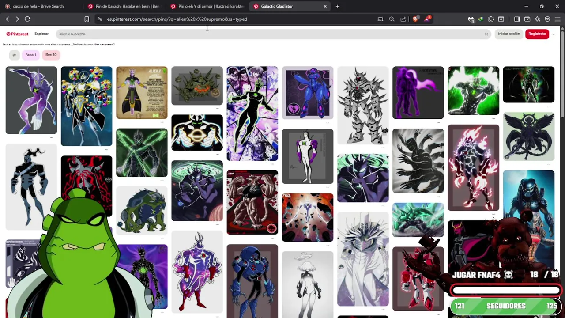Click the install/screen-cast icon in address bar
The width and height of the screenshot is (565, 318).
pos(380,19)
